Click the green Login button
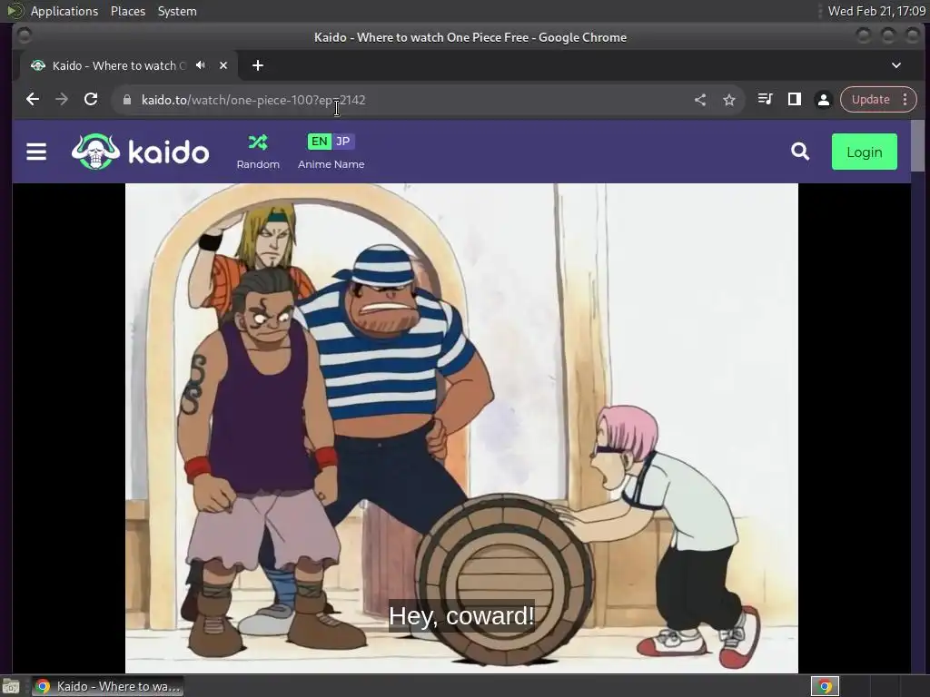 pyautogui.click(x=865, y=152)
